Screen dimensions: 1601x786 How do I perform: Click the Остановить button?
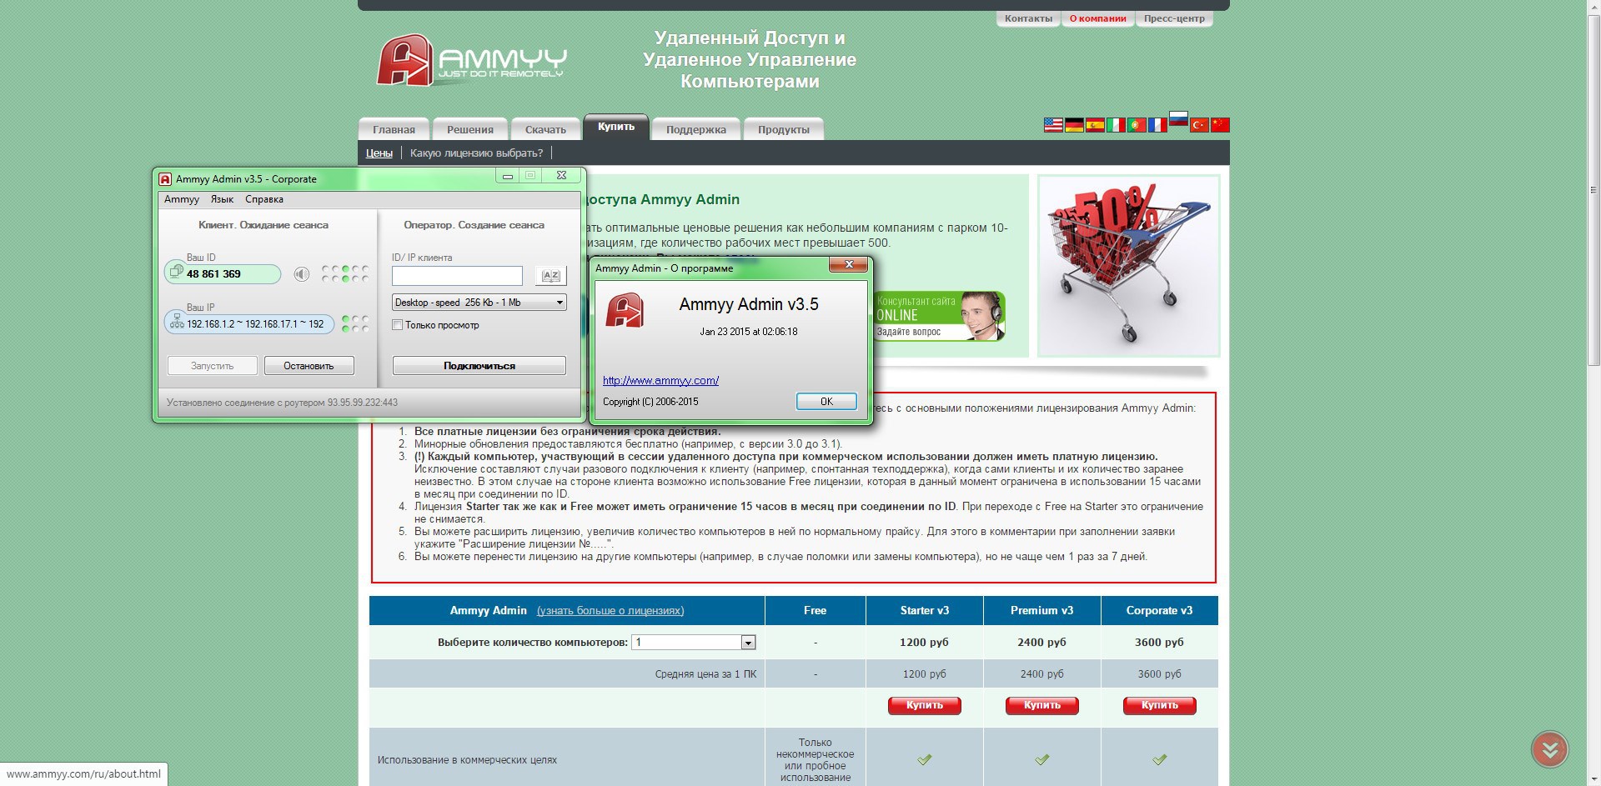point(309,366)
